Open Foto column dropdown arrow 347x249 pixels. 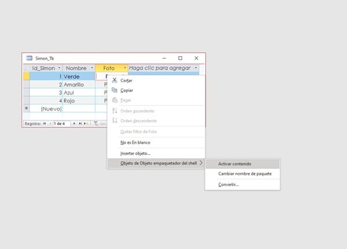point(125,68)
